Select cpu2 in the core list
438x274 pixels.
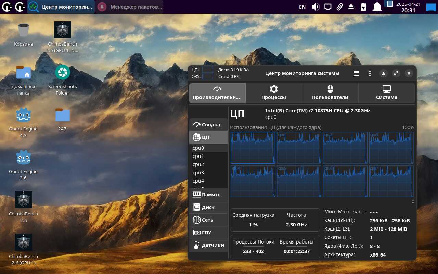coord(198,164)
